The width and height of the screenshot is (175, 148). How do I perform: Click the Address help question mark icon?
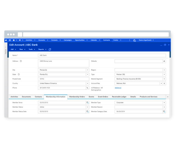[x=21, y=61]
